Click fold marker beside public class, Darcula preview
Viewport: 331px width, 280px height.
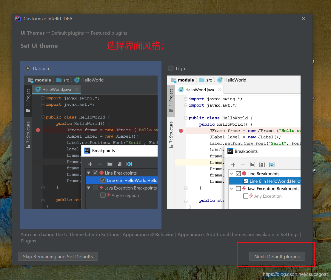[x=43, y=117]
